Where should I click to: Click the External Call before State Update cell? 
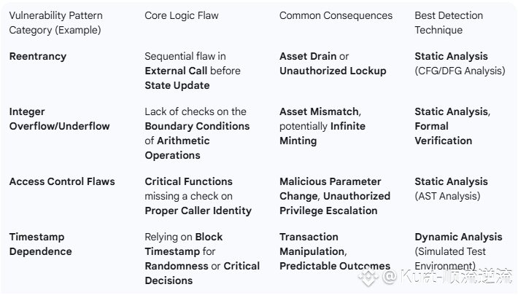click(193, 71)
